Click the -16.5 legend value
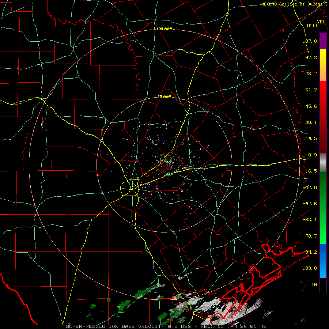Screen dimensions: 329x329 click(x=310, y=171)
